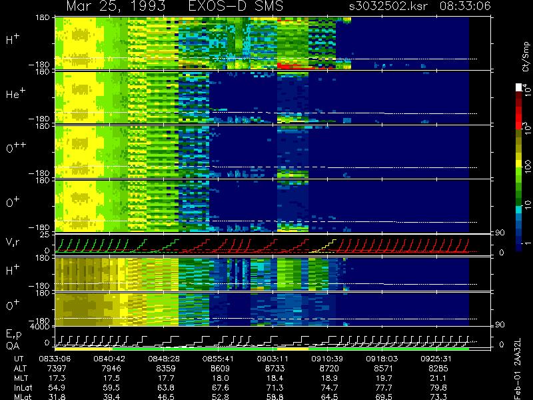Click UT value '0918:03'
The height and width of the screenshot is (400, 533).
(382, 359)
